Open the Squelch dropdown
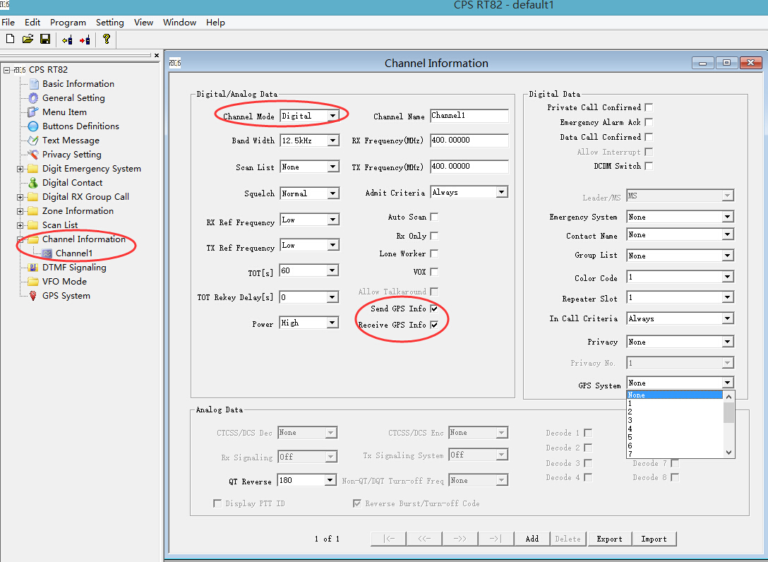 point(332,193)
